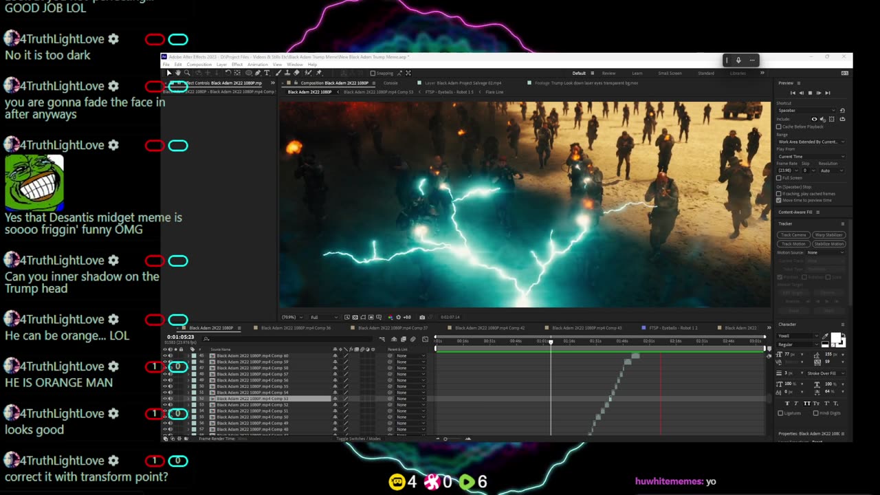This screenshot has height=495, width=880.
Task: Select the Zoom magnifier tool
Action: click(187, 73)
